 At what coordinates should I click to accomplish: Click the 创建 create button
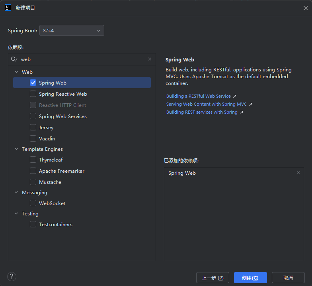(x=250, y=278)
